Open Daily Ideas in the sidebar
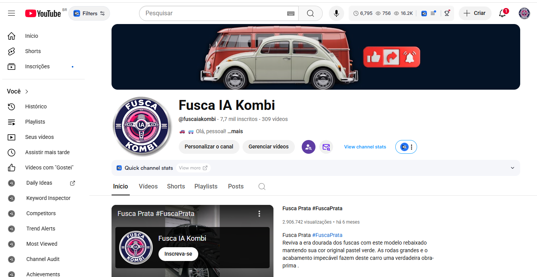 pyautogui.click(x=38, y=183)
